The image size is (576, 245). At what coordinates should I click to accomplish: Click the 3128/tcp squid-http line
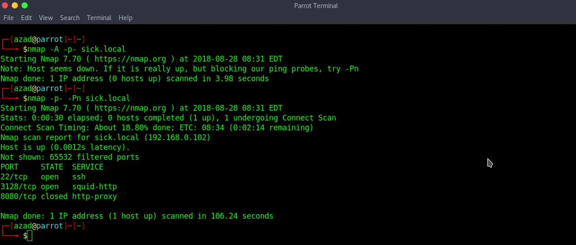[x=58, y=187]
